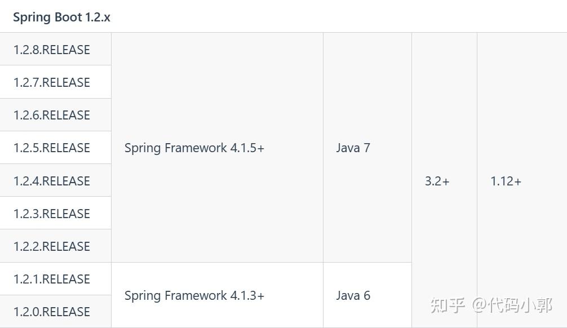The width and height of the screenshot is (567, 328).
Task: Click the 1.2.2.RELEASE entry
Action: click(x=55, y=246)
